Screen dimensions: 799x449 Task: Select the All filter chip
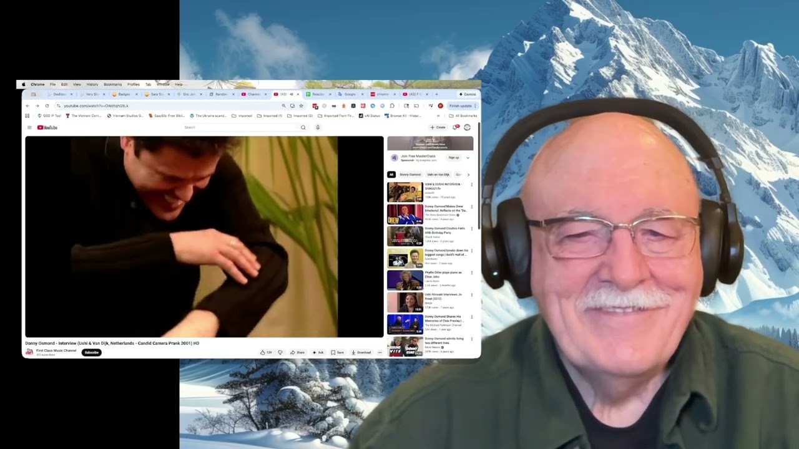pyautogui.click(x=391, y=175)
